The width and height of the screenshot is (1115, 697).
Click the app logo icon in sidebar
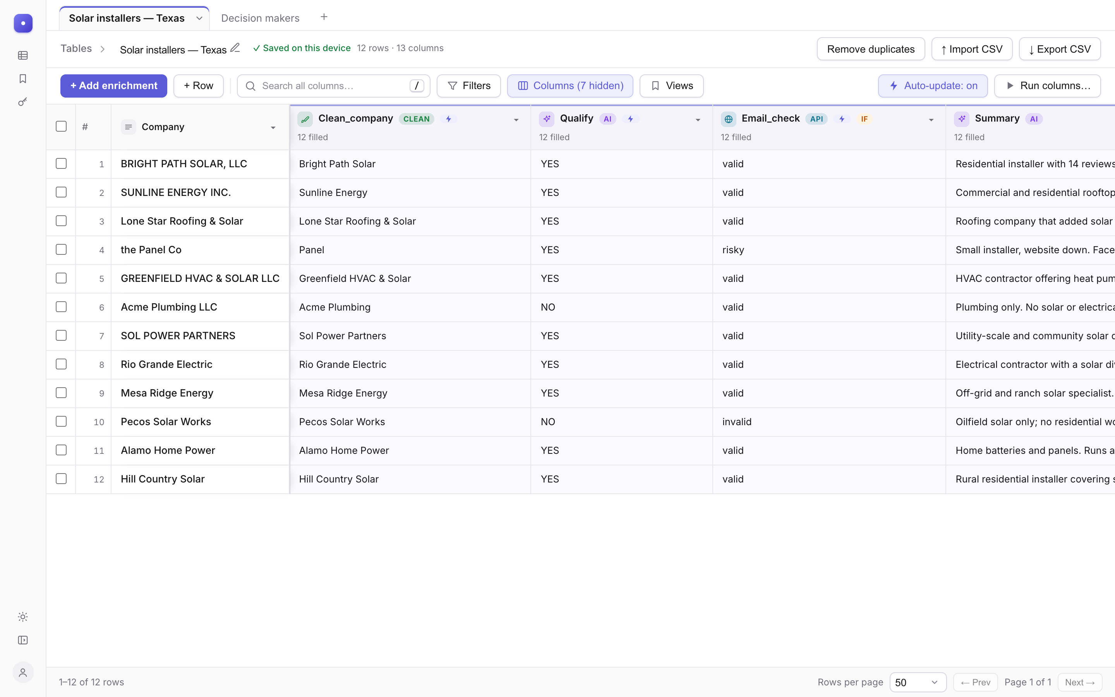pyautogui.click(x=23, y=23)
